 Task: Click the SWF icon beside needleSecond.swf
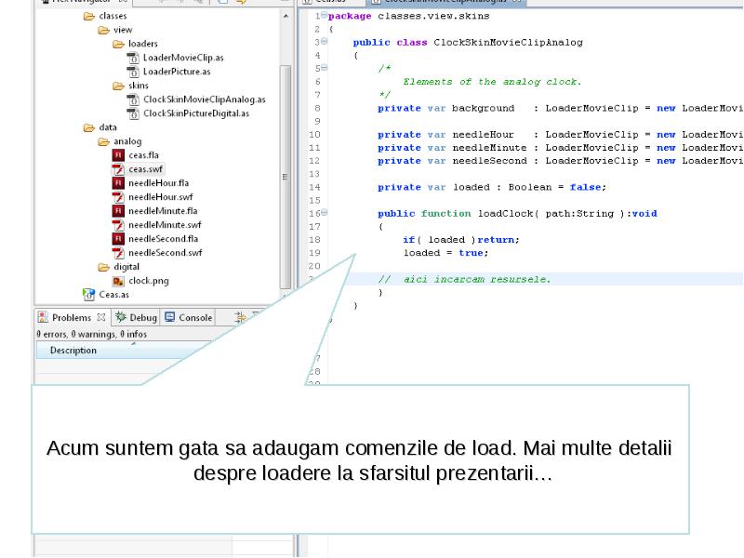tap(118, 253)
